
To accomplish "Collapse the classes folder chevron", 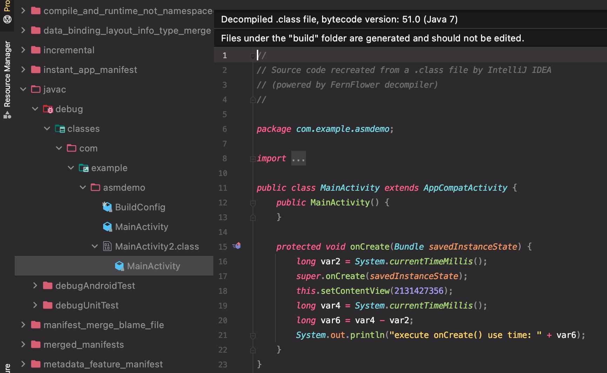I will [47, 129].
